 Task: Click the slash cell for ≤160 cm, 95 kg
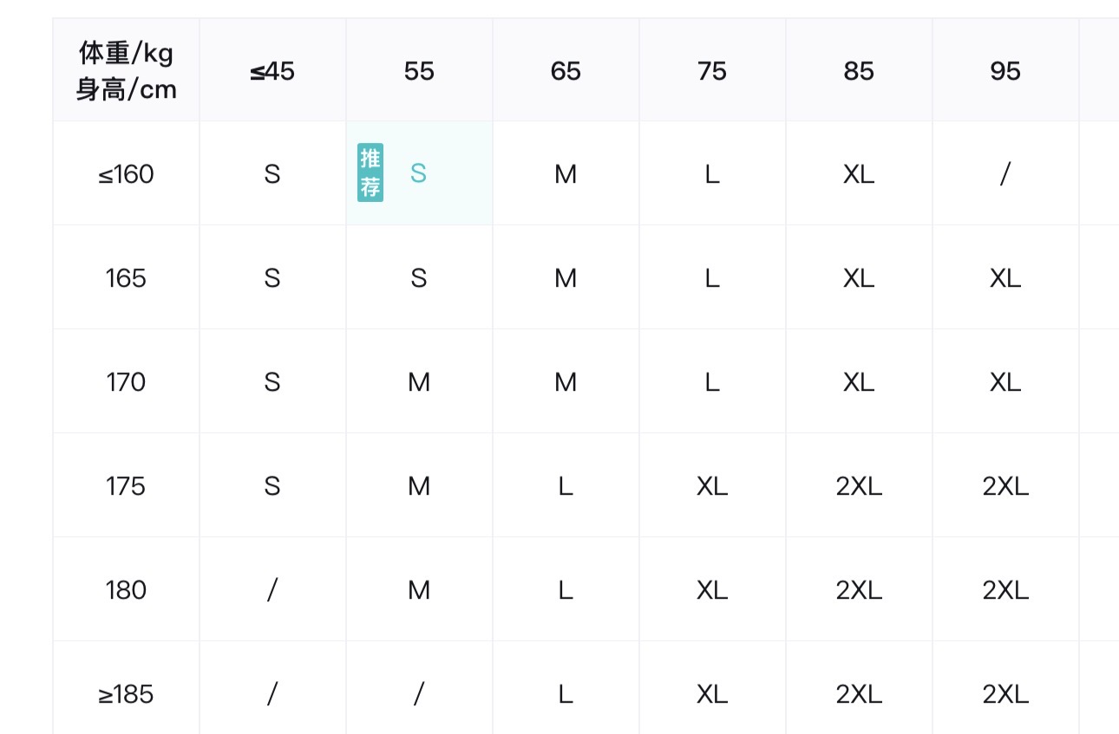1005,174
